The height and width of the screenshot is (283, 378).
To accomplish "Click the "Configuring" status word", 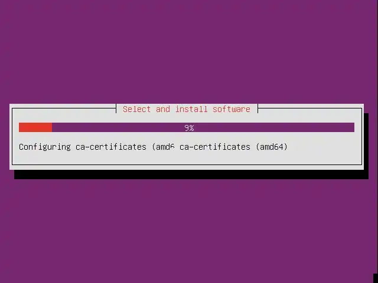I will click(x=45, y=147).
